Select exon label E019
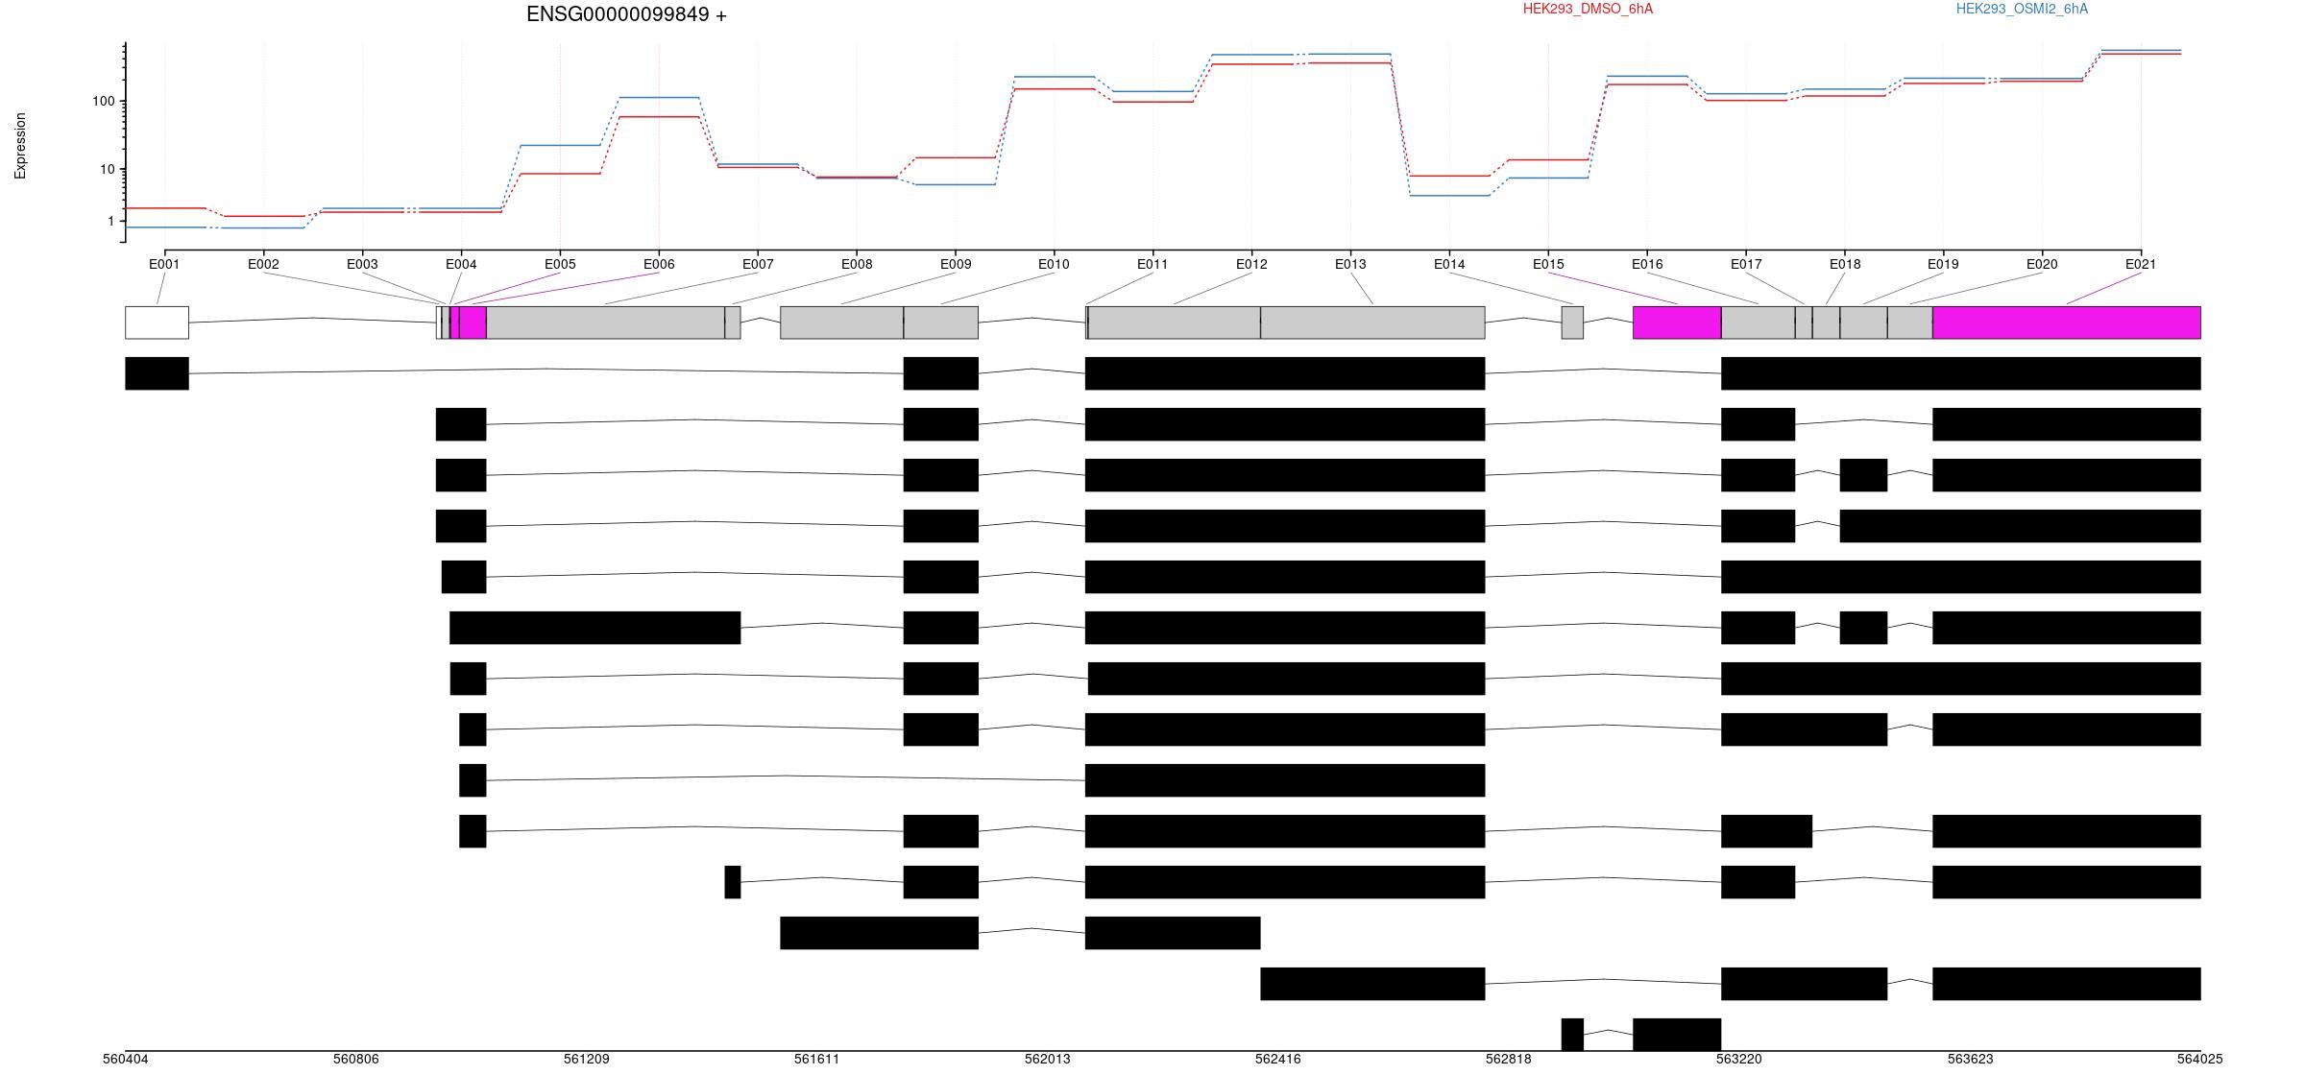Image resolution: width=2305 pixels, height=1075 pixels. tap(1943, 264)
